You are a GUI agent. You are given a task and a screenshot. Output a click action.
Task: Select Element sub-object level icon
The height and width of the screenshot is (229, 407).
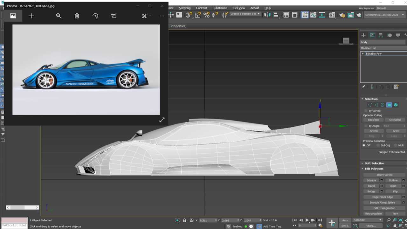point(396,105)
